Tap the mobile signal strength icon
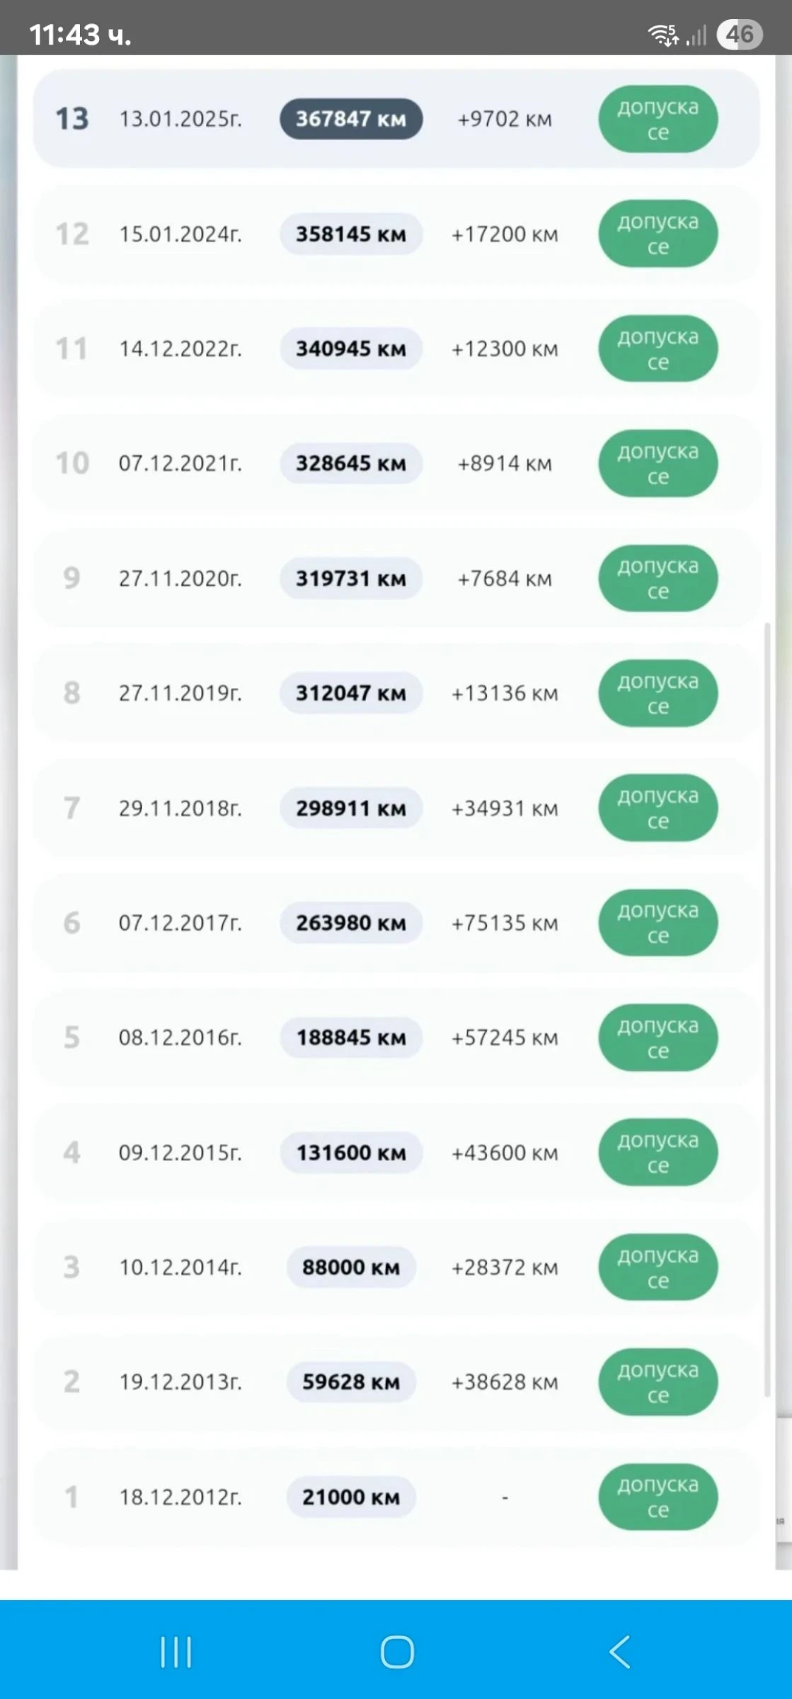 697,35
